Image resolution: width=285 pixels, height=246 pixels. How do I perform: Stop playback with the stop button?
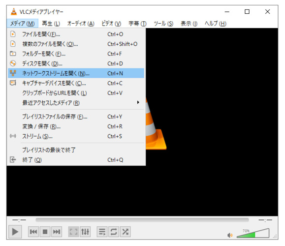(45, 232)
